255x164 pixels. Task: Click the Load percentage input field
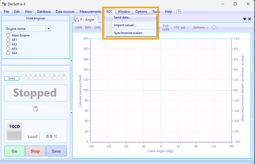[x=46, y=136]
